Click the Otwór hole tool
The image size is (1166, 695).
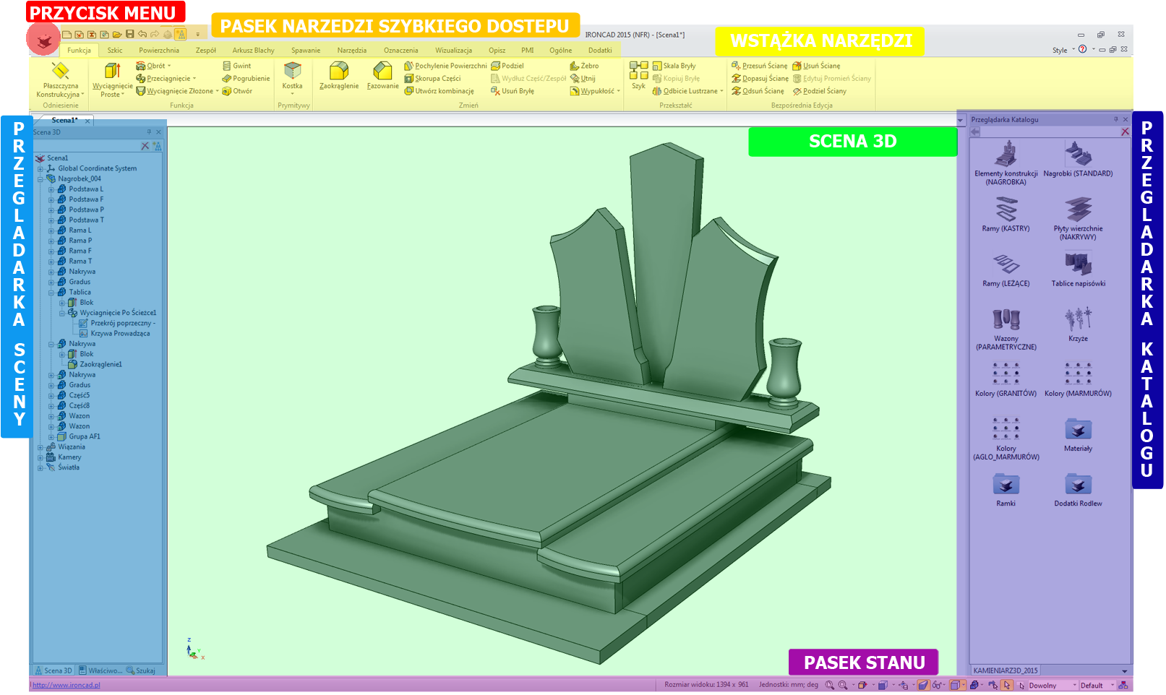238,92
